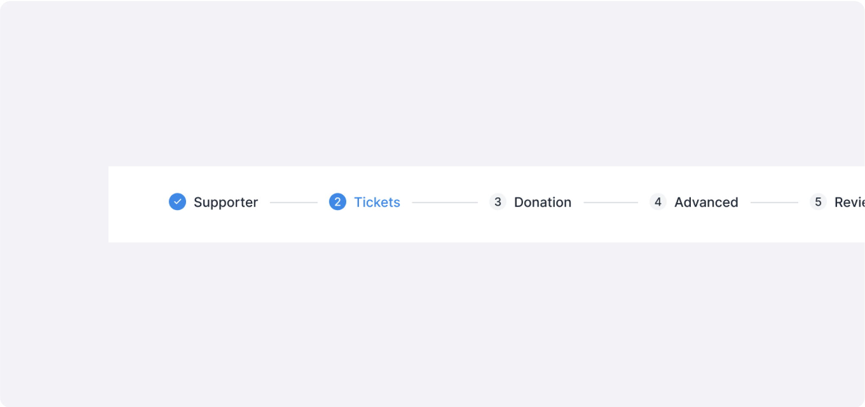Screen dimensions: 865x407
Task: Select the active Tickets step label
Action: (377, 202)
